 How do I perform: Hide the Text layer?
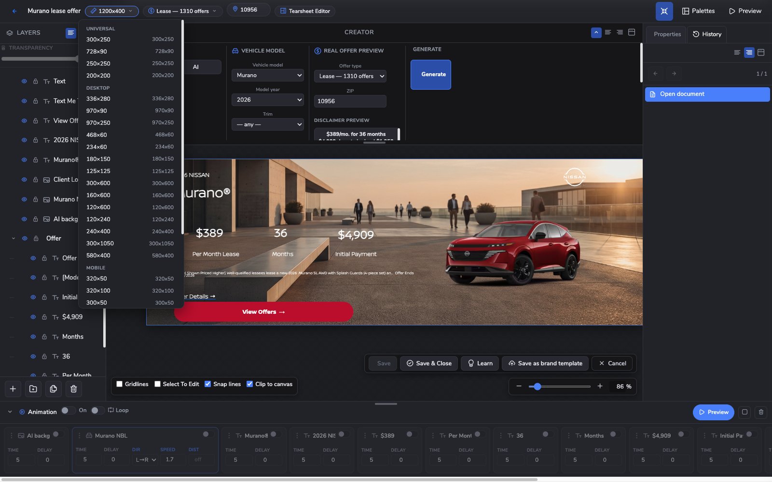24,81
